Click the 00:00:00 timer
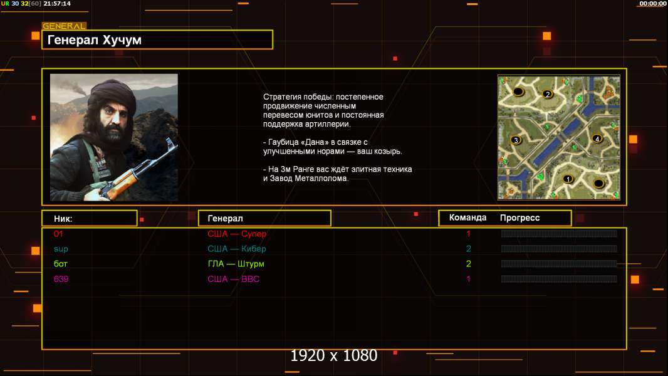Image resolution: width=668 pixels, height=376 pixels. click(x=653, y=3)
